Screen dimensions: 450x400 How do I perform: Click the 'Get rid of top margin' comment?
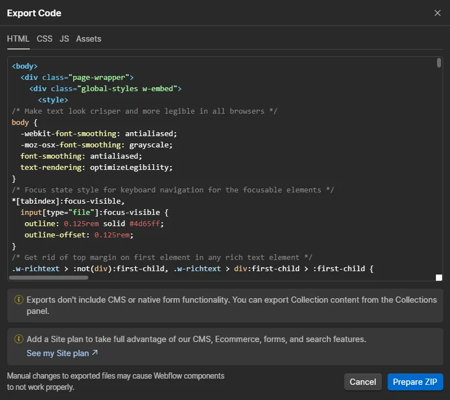click(162, 258)
